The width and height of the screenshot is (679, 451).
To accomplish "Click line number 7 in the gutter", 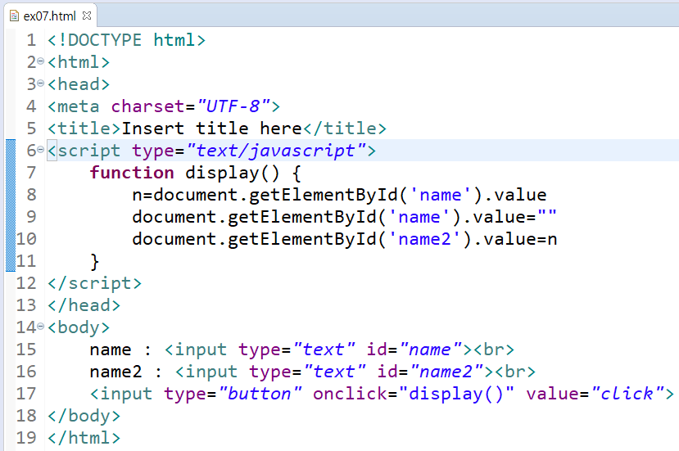I will pyautogui.click(x=31, y=173).
